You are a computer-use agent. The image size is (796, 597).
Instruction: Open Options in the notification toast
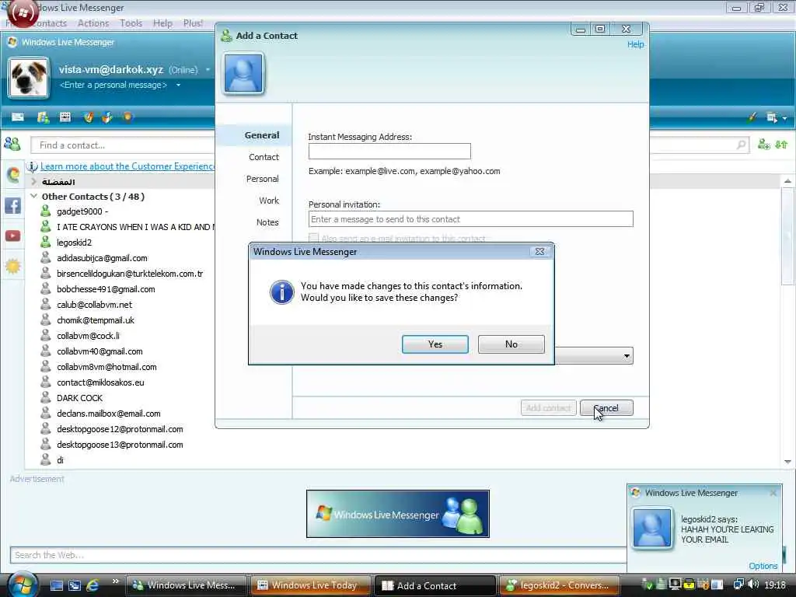pyautogui.click(x=763, y=566)
